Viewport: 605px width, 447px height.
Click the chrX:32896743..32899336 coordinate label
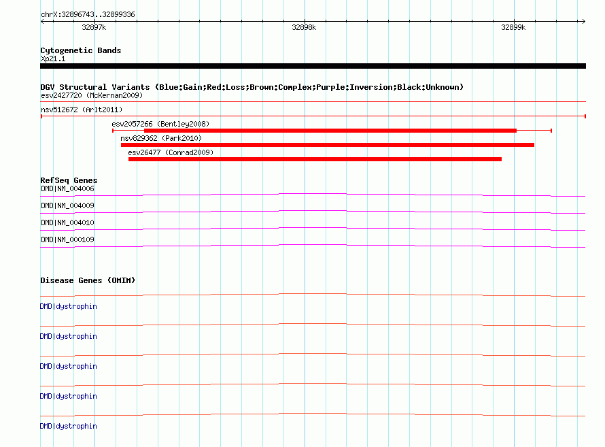[88, 15]
